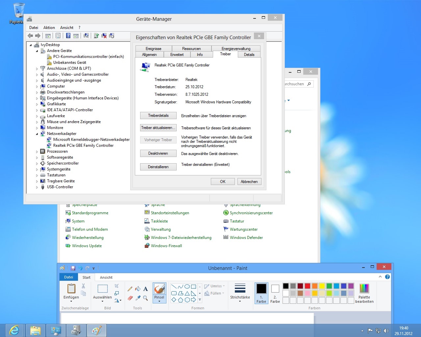The height and width of the screenshot is (337, 421).
Task: Click the Cut scissors icon in Paint
Action: click(x=84, y=286)
